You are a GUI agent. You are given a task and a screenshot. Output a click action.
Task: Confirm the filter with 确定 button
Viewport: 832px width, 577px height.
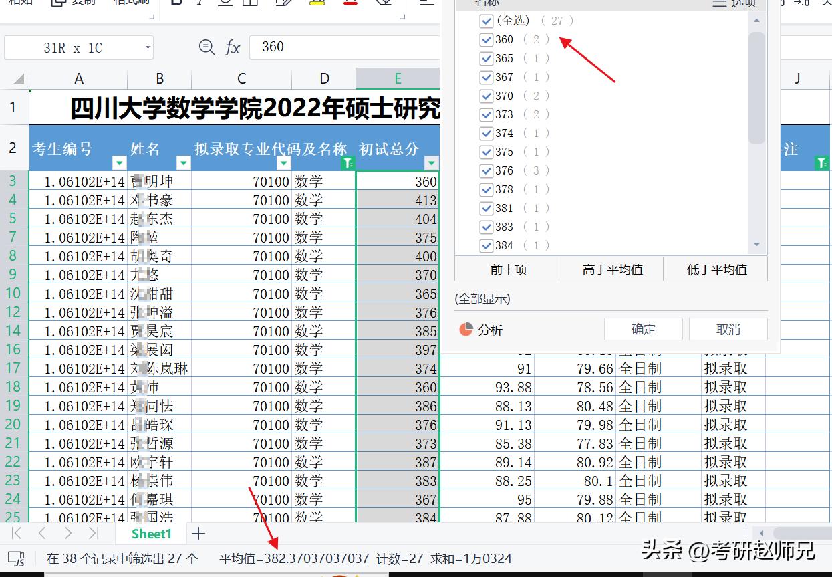(642, 328)
